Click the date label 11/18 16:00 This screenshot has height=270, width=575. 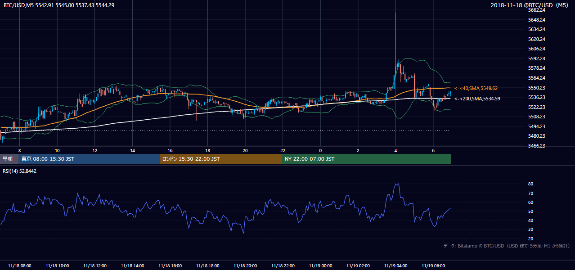(x=170, y=265)
